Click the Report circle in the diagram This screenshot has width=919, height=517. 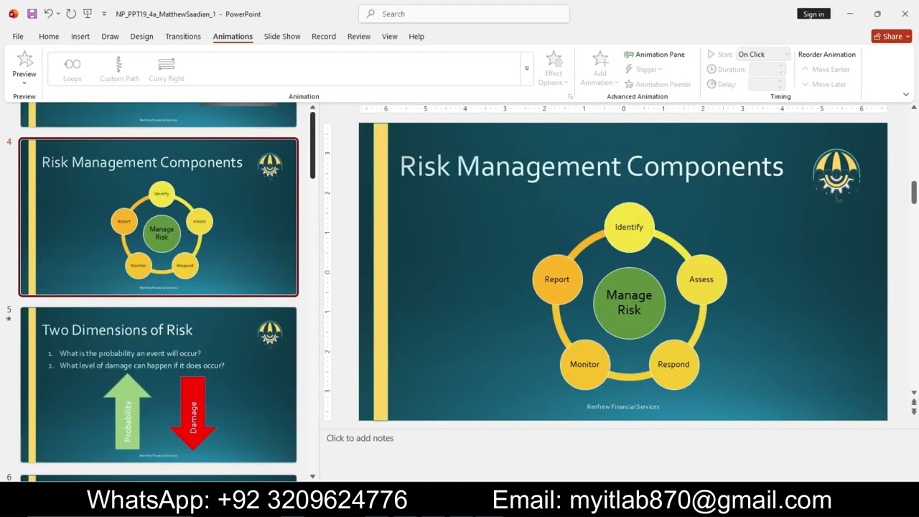(x=557, y=279)
